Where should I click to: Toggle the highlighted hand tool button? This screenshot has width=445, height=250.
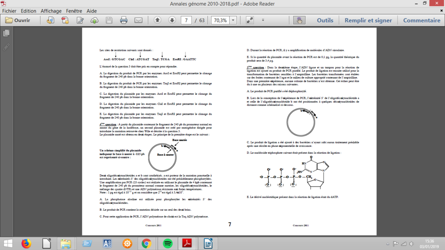pos(299,20)
